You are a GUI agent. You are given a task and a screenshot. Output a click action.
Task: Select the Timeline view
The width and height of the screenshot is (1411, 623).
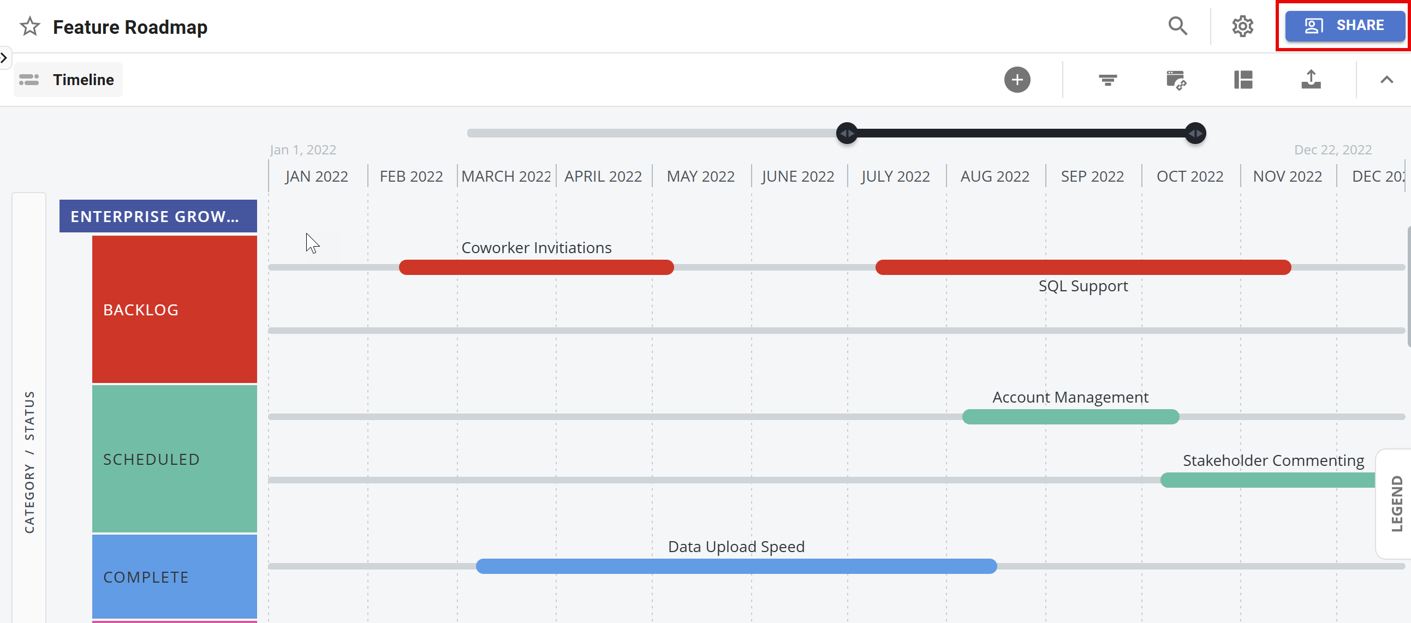click(x=67, y=80)
